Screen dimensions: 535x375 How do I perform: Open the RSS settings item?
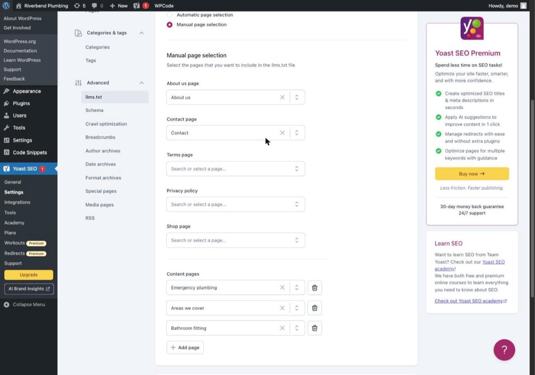(x=90, y=218)
